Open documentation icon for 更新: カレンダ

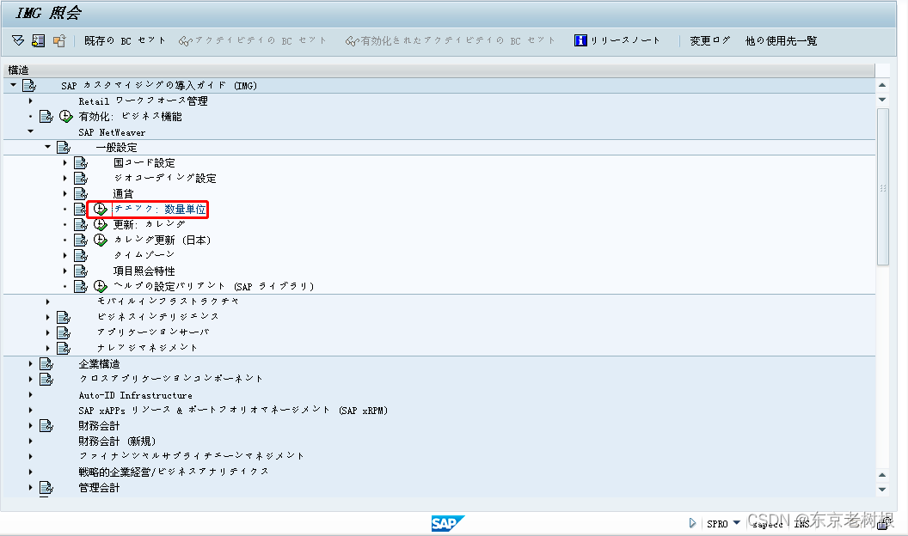pos(81,224)
